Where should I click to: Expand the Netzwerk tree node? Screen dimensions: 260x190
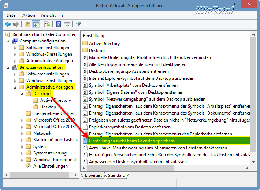point(22,134)
